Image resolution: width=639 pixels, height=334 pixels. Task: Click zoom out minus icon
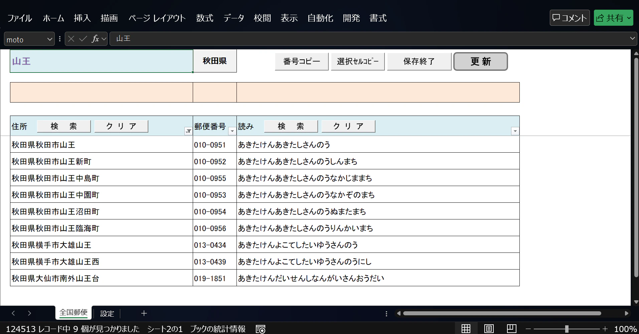coord(528,329)
